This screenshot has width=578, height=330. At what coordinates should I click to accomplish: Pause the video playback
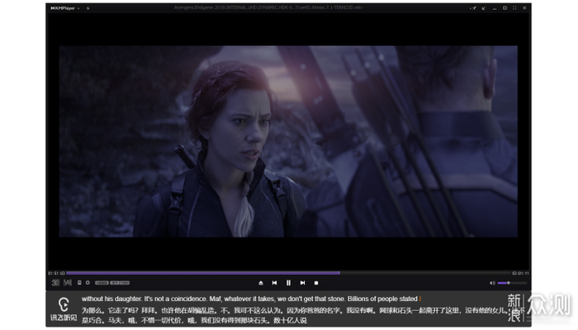(289, 283)
